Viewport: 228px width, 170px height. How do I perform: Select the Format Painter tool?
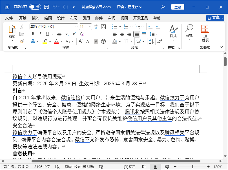click(22, 41)
